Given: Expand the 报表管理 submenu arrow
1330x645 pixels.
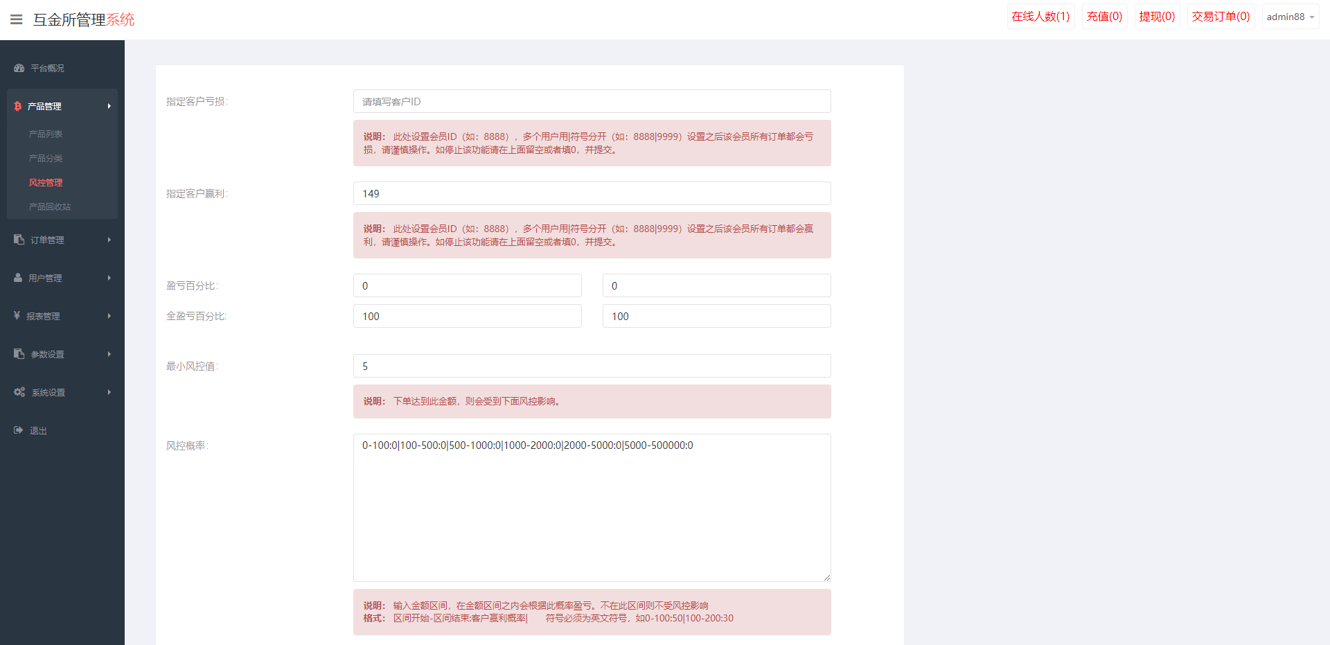Looking at the screenshot, I should tap(109, 316).
